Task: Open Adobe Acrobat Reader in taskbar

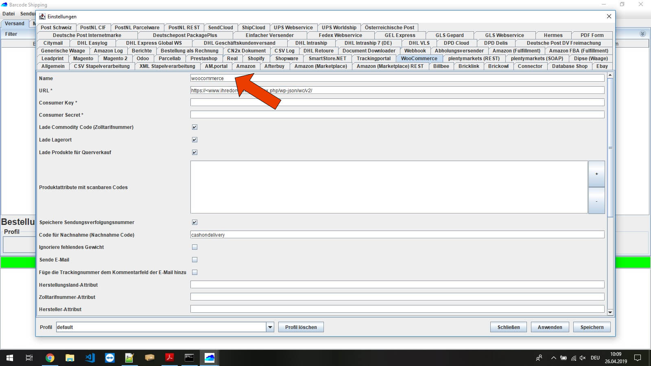Action: click(170, 358)
